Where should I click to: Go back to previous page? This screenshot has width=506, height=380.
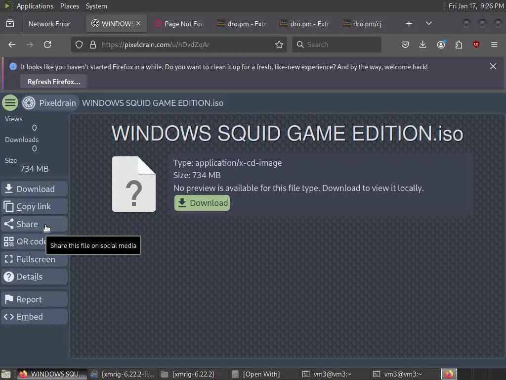point(12,45)
